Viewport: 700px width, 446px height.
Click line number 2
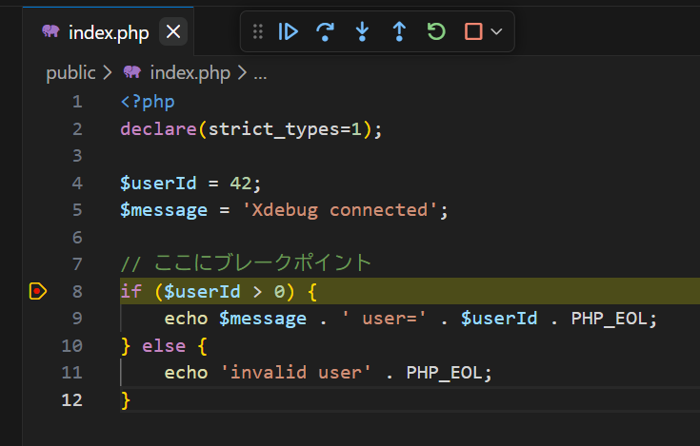point(77,129)
